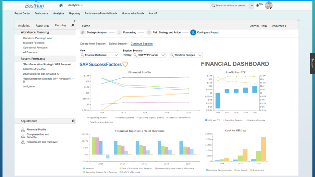The width and height of the screenshot is (315, 177).
Task: Select the Strategic Analysis step icon
Action: pyautogui.click(x=83, y=32)
